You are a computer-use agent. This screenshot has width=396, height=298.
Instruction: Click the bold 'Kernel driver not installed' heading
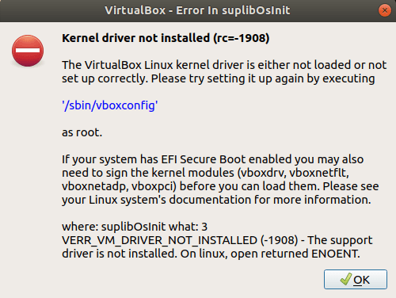[135, 38]
